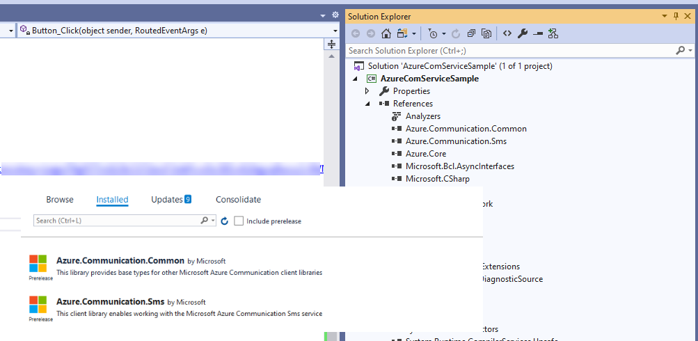Refresh the NuGet package list
The width and height of the screenshot is (698, 341).
[224, 221]
